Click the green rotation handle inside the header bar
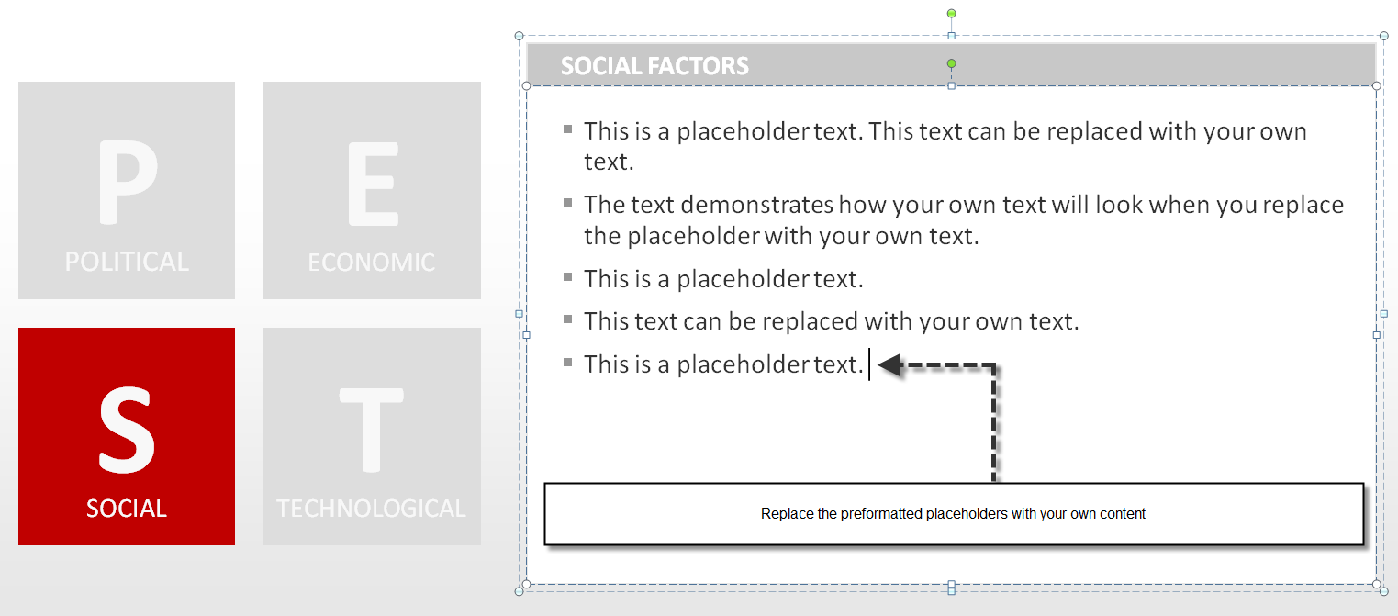The image size is (1398, 616). 952,63
